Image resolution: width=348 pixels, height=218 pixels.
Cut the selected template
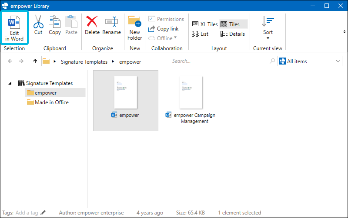click(38, 25)
